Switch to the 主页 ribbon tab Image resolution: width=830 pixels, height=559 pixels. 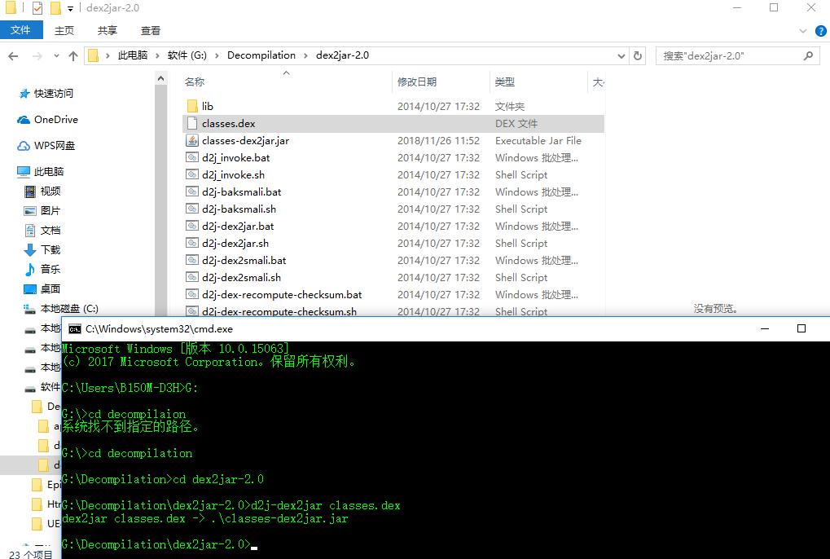(64, 31)
